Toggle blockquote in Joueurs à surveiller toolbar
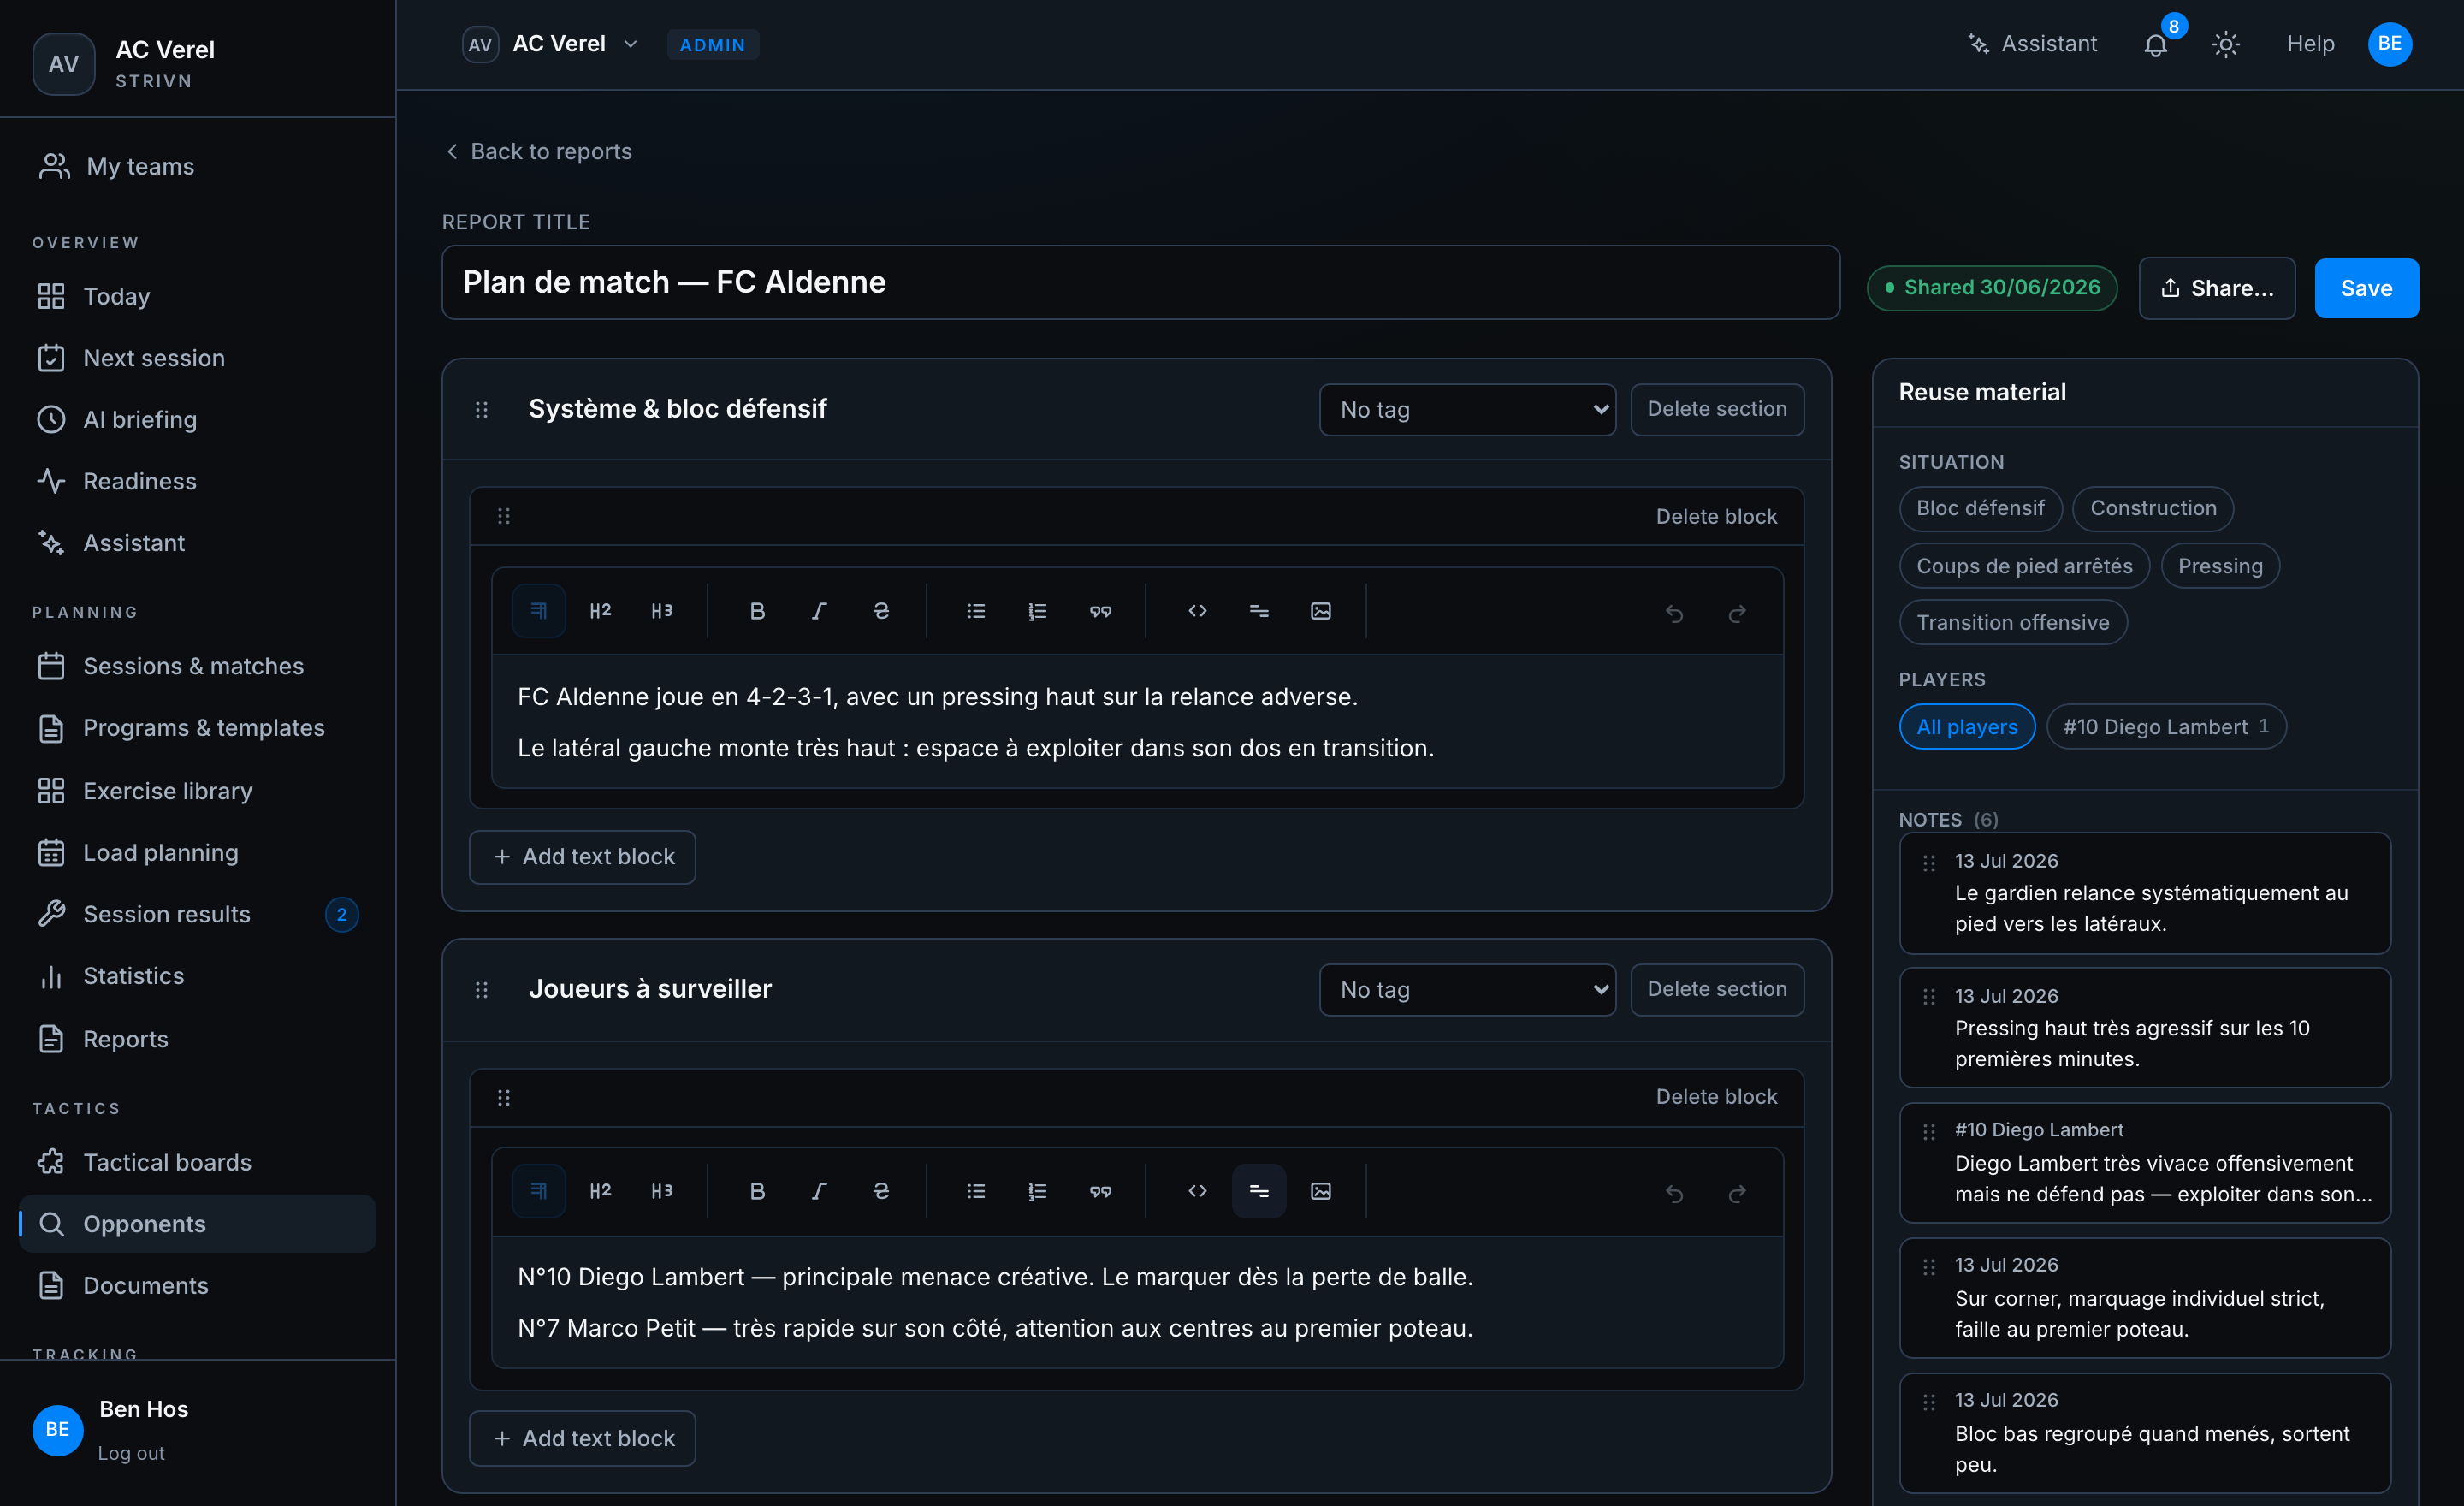 tap(1100, 1191)
